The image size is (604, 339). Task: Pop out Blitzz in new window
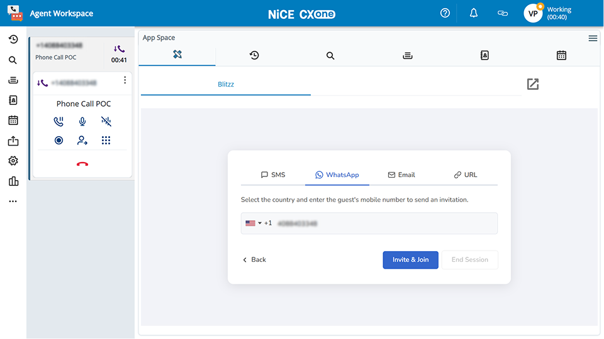(x=533, y=84)
